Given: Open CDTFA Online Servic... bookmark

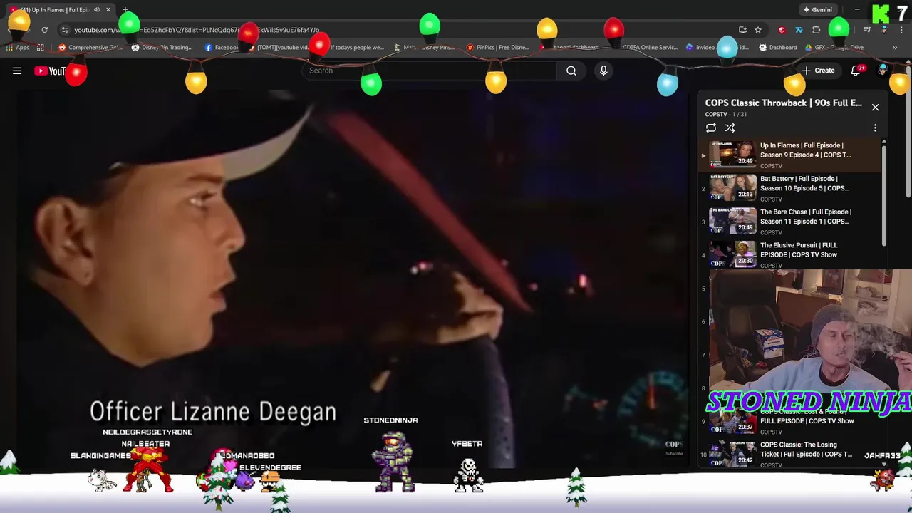Looking at the screenshot, I should click(646, 48).
